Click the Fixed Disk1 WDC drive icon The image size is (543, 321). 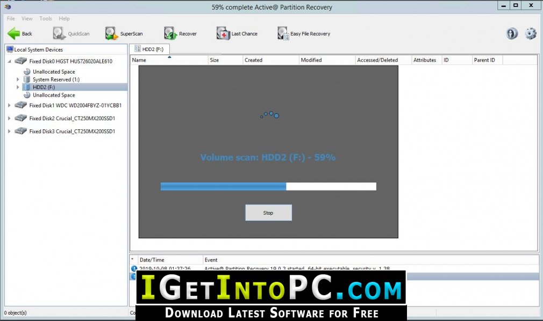[x=21, y=105]
